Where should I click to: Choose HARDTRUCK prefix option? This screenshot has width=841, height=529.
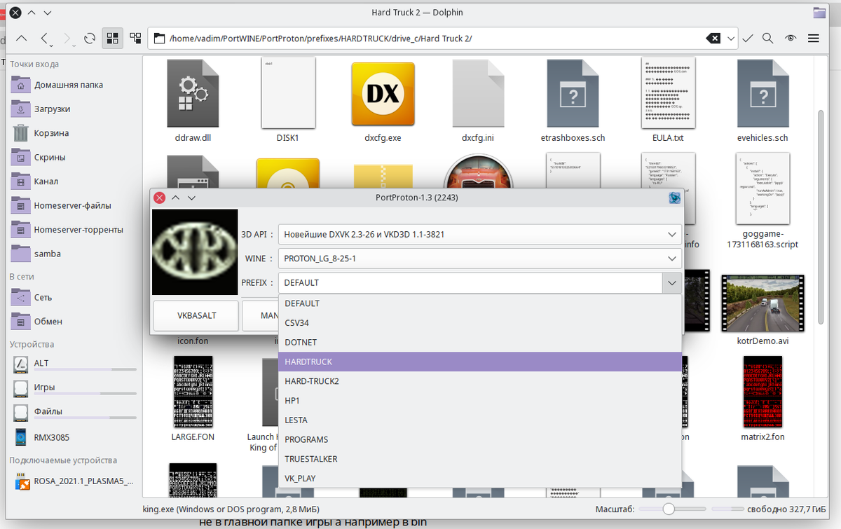480,362
